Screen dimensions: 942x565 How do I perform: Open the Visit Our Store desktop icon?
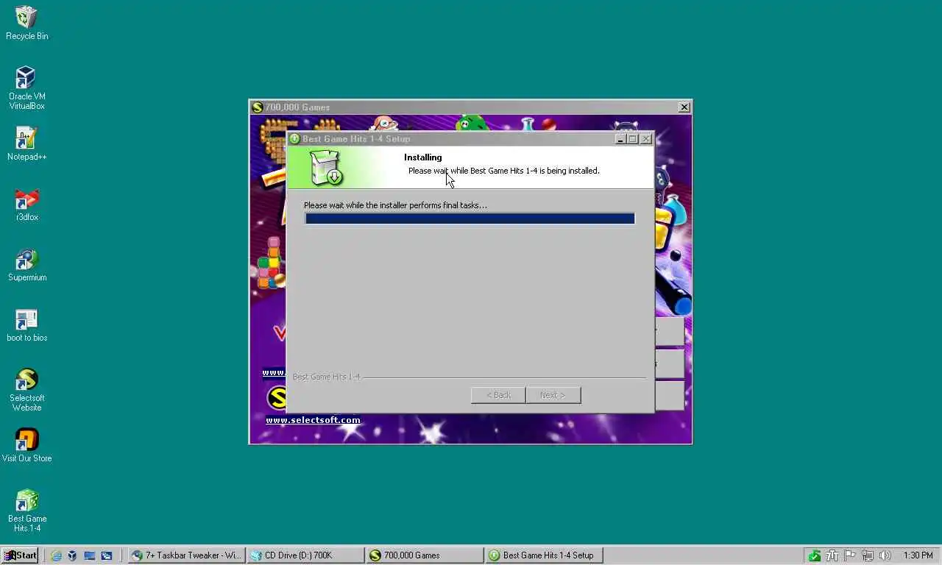26,445
